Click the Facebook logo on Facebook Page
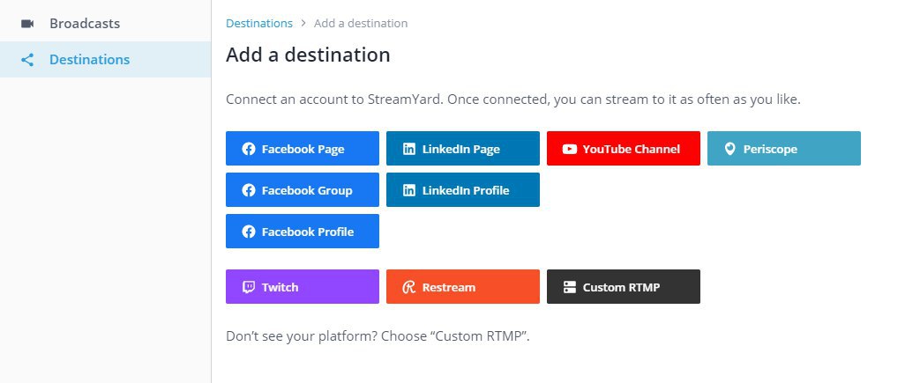The width and height of the screenshot is (920, 383). tap(249, 149)
